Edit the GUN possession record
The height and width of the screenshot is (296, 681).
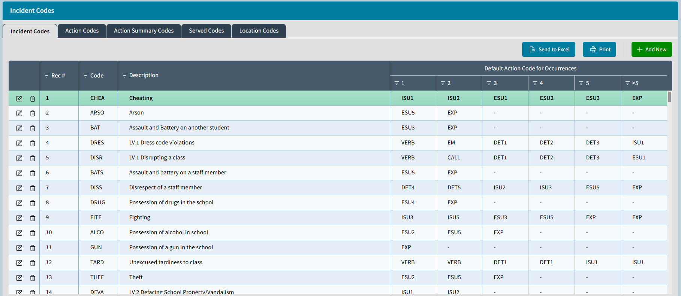[x=19, y=248]
